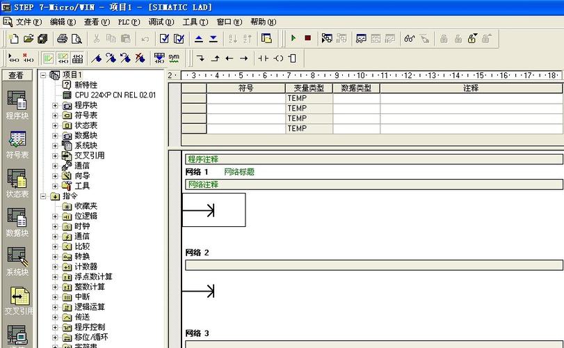Click the Paste clipboard icon
The image size is (564, 348).
[126, 38]
